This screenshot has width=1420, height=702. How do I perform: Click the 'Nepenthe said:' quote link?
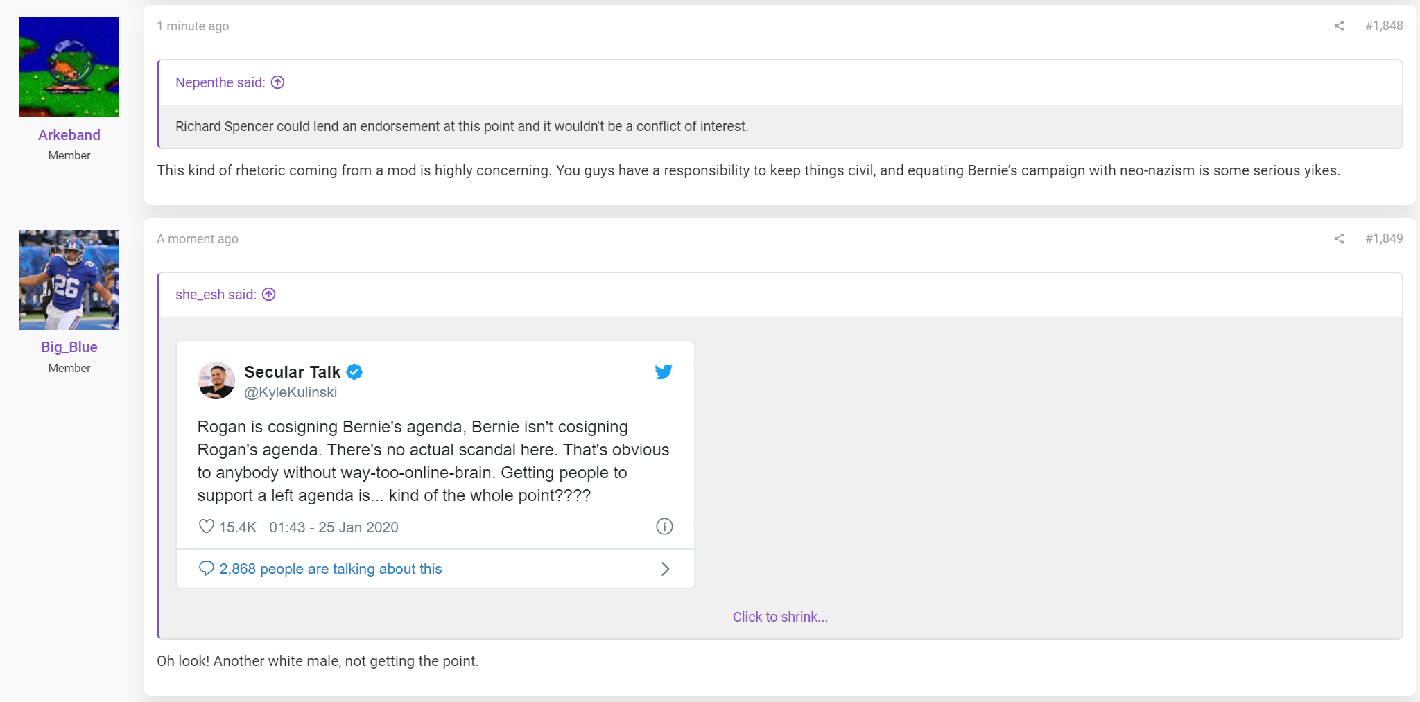(220, 82)
